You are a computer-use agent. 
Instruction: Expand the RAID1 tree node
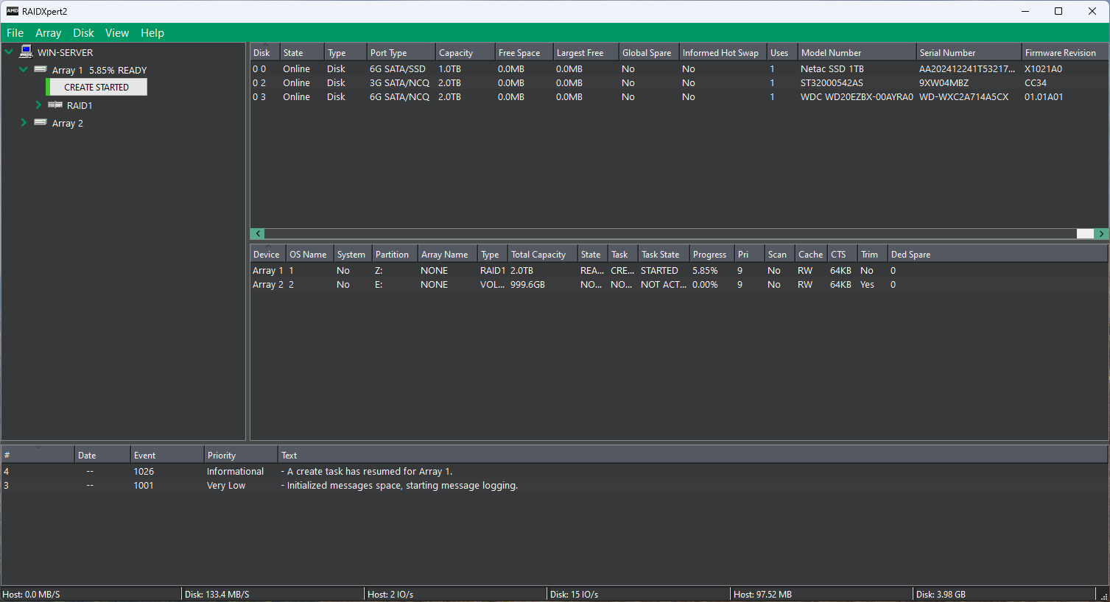(x=38, y=105)
